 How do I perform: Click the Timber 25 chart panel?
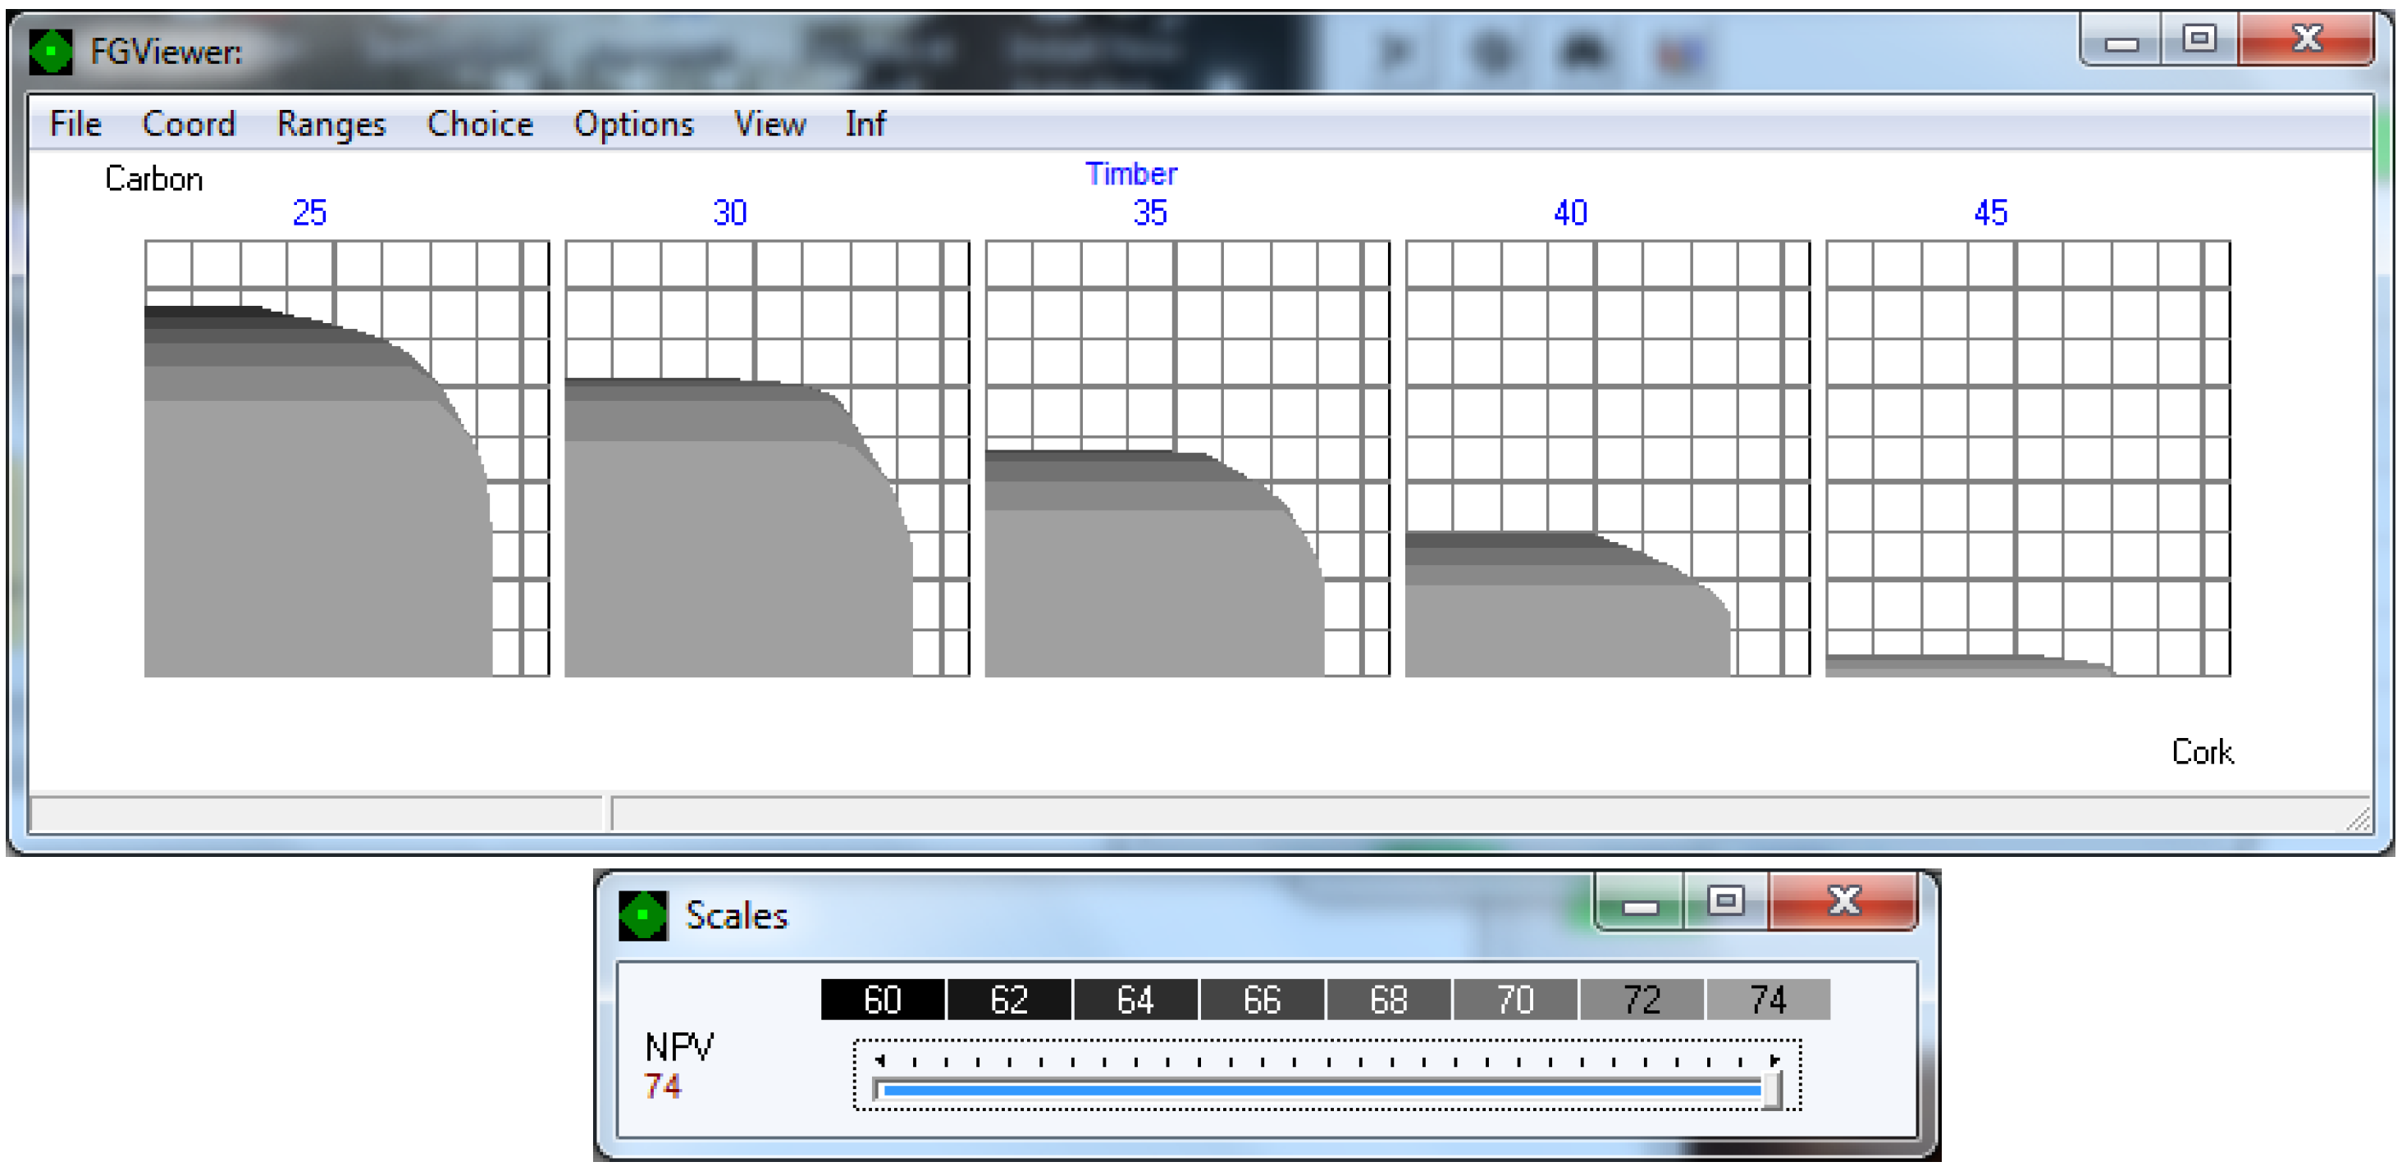(346, 458)
